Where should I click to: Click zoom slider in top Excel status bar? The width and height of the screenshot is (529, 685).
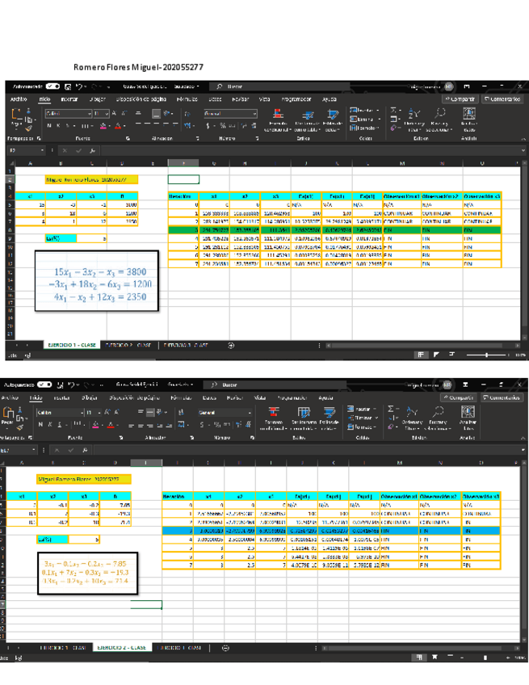[x=488, y=355]
